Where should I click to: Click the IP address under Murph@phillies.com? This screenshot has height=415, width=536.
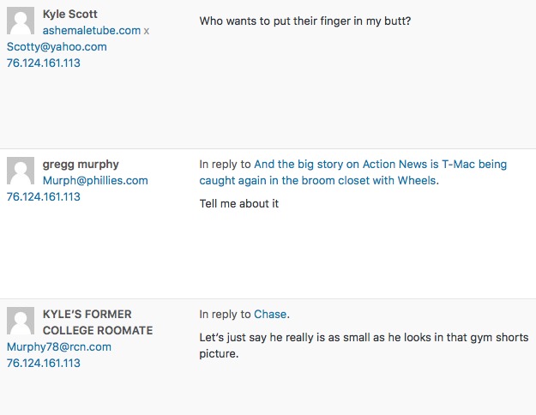click(x=43, y=196)
